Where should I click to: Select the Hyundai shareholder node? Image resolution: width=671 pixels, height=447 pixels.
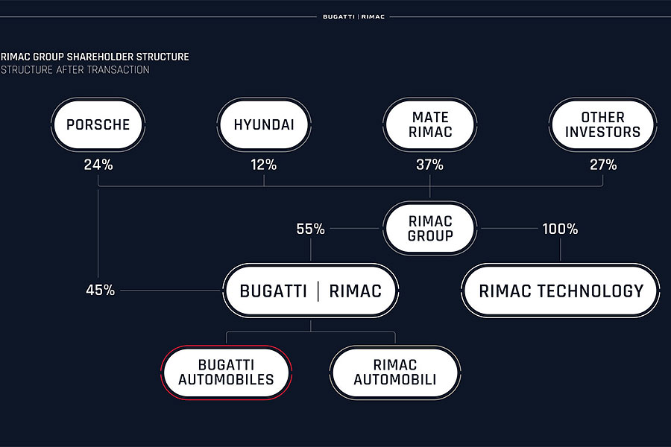(264, 124)
